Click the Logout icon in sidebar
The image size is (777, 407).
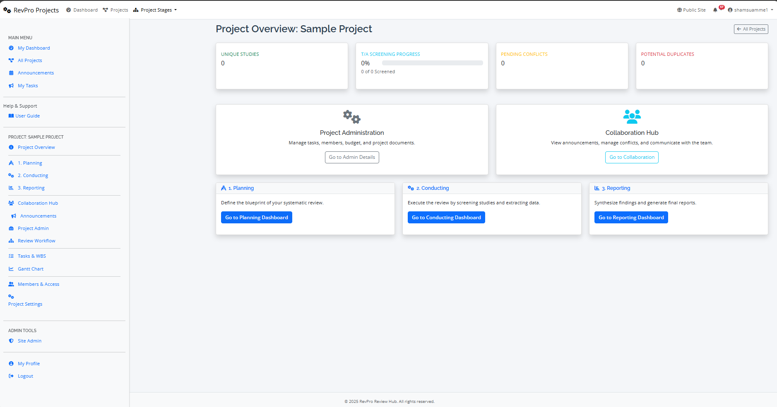pyautogui.click(x=11, y=376)
